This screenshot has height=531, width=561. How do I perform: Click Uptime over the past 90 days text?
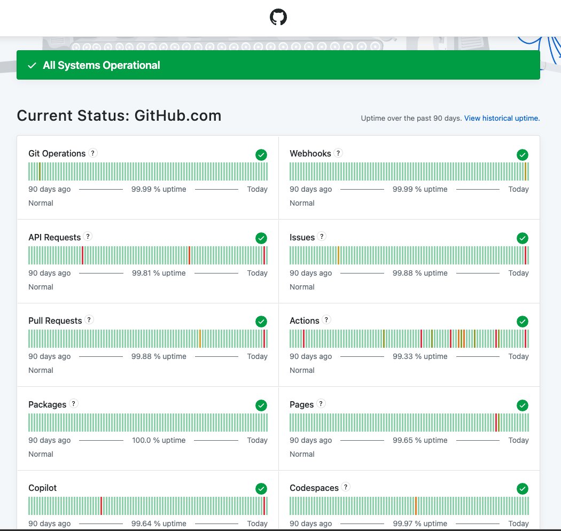[x=411, y=118]
